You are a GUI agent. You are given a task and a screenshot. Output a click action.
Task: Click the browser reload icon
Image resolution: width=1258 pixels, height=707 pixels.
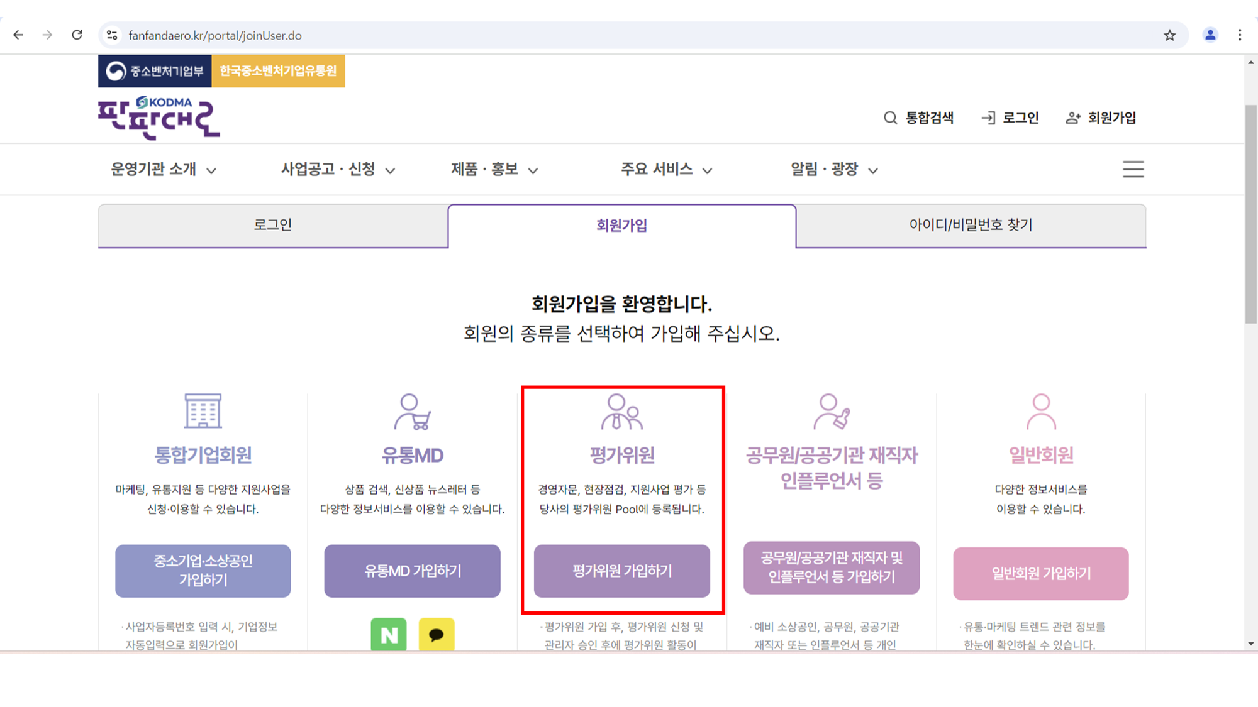tap(77, 35)
